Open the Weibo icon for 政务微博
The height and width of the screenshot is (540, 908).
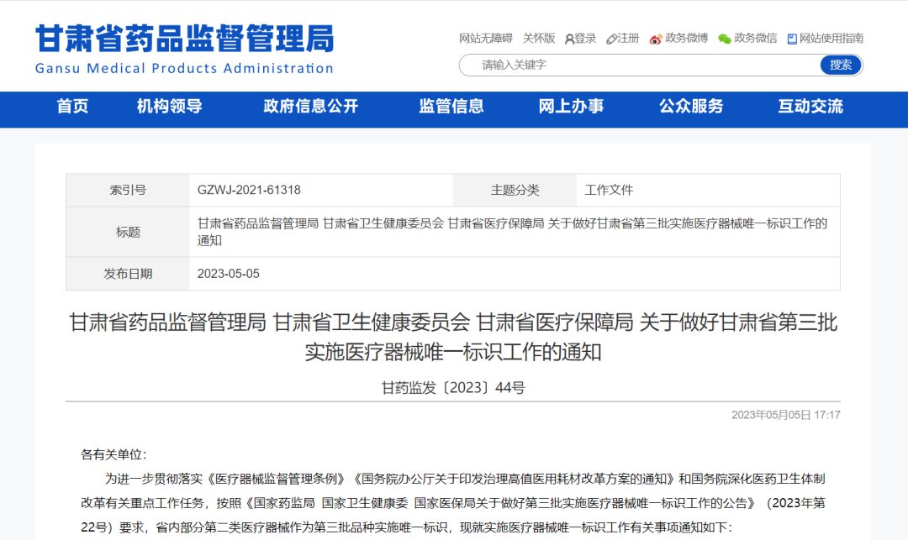click(x=656, y=39)
